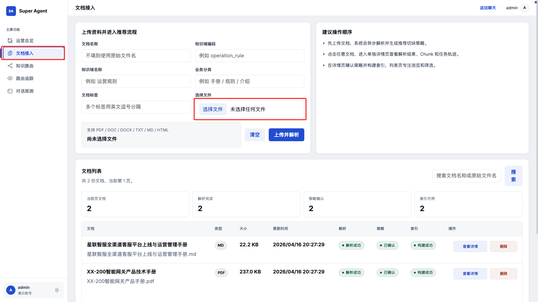
Task: Click the 选择文件 file chooser button
Action: (x=213, y=109)
